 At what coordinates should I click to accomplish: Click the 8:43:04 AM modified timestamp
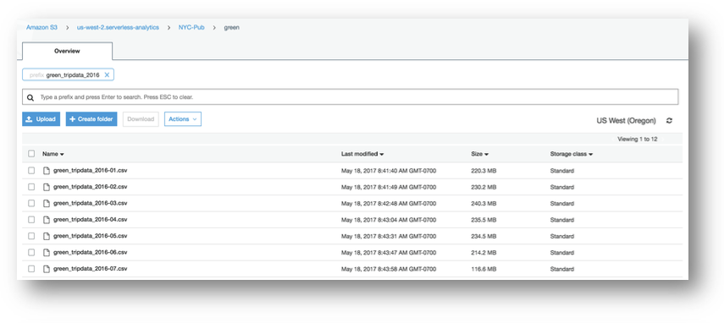389,220
